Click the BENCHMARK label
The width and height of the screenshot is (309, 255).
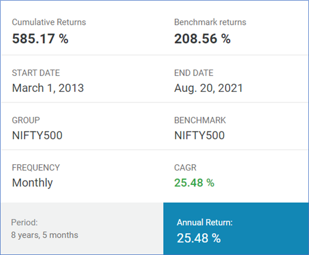pyautogui.click(x=200, y=120)
